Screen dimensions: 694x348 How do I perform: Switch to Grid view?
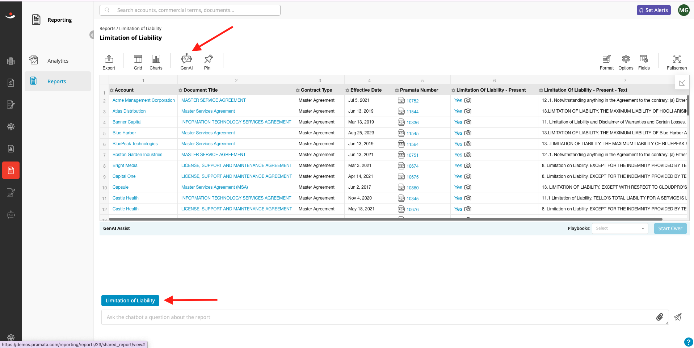pos(138,62)
